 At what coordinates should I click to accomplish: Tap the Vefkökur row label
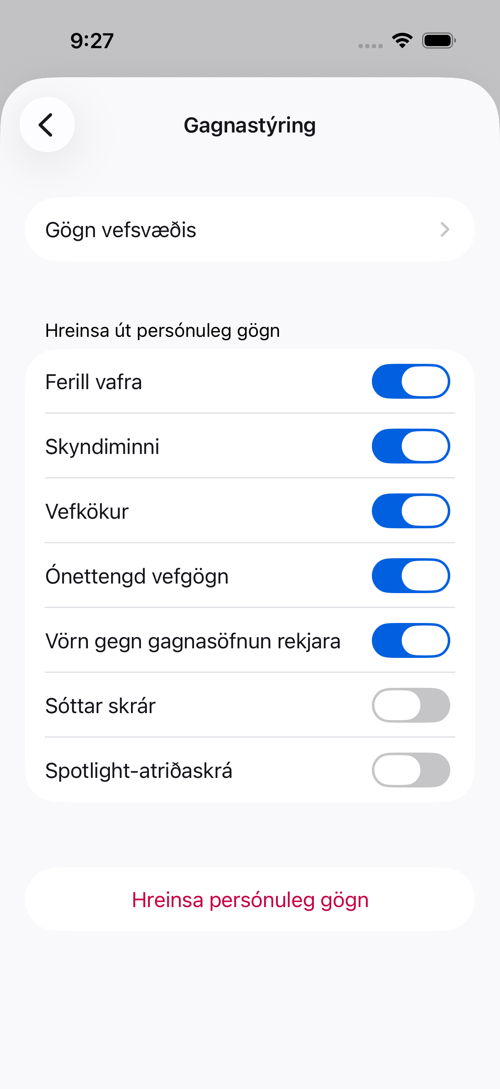click(x=87, y=512)
